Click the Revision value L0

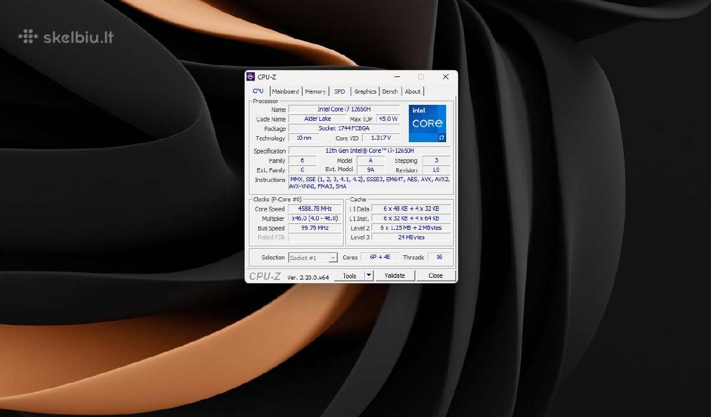(436, 170)
